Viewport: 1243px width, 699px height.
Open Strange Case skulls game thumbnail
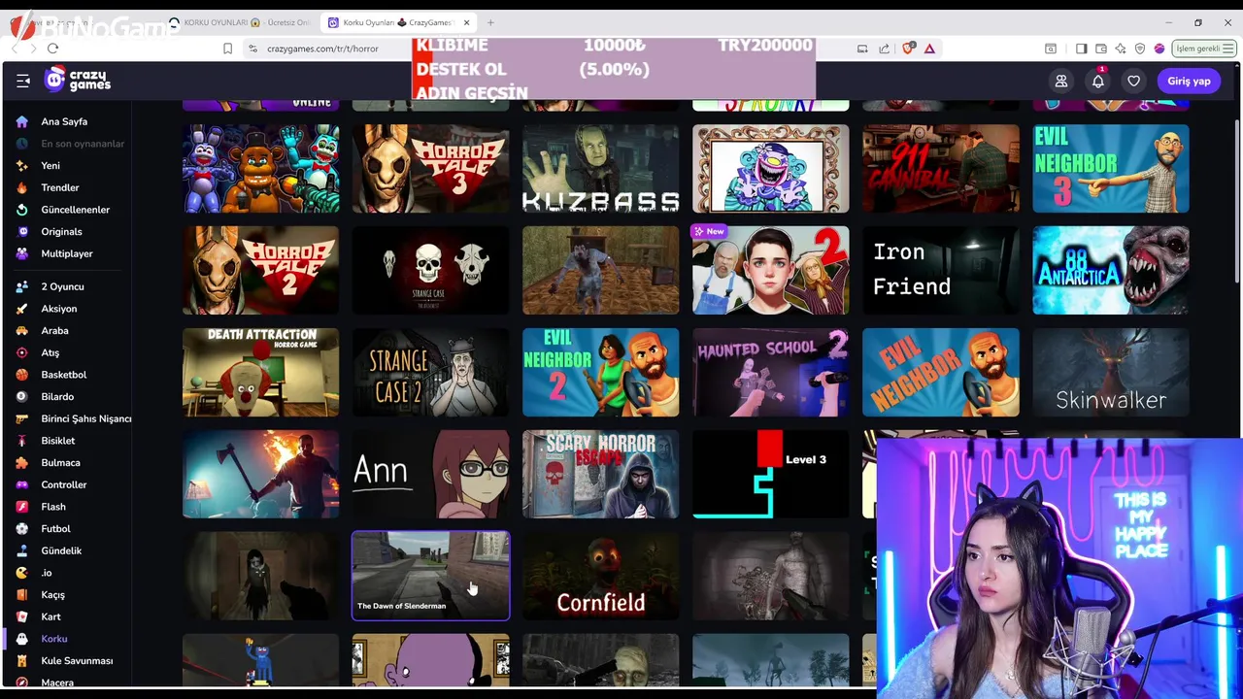coord(430,270)
